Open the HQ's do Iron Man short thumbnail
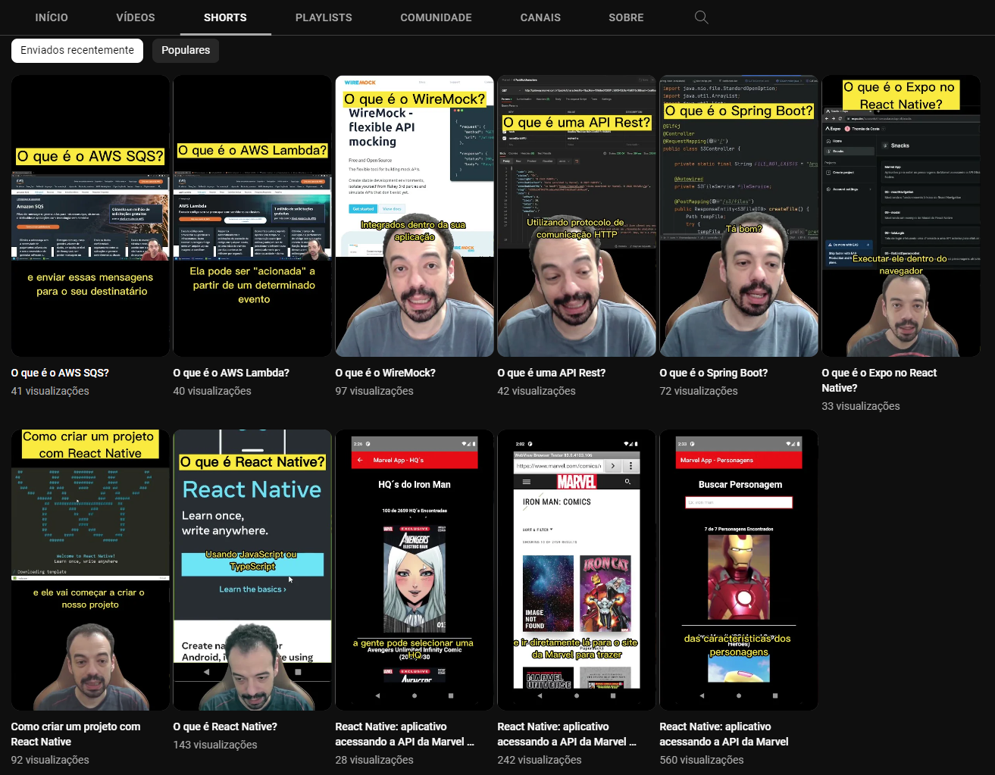995x775 pixels. [x=415, y=570]
